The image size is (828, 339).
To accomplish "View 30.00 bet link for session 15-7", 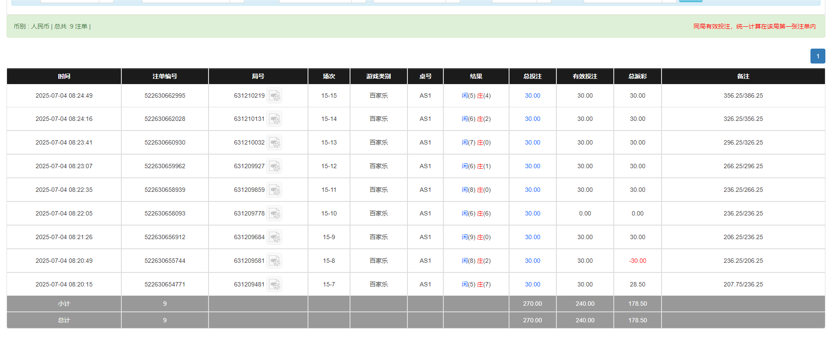I will coord(532,285).
